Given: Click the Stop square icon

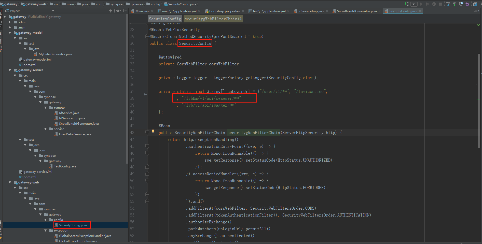Looking at the screenshot, I should coord(440,4).
